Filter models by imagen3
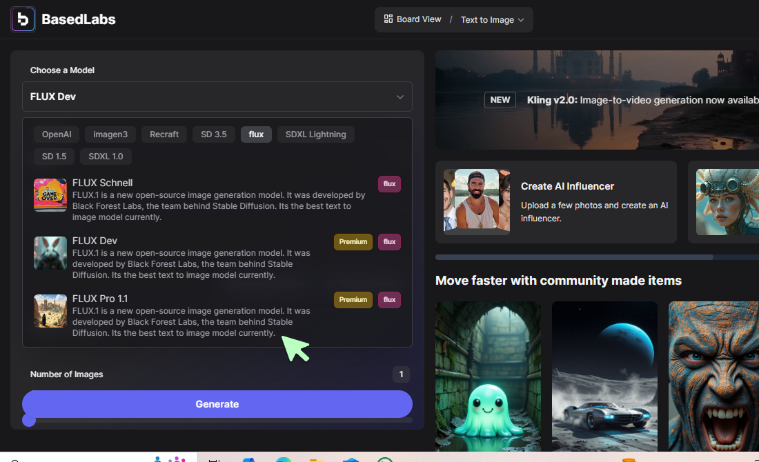Image resolution: width=759 pixels, height=462 pixels. (110, 134)
